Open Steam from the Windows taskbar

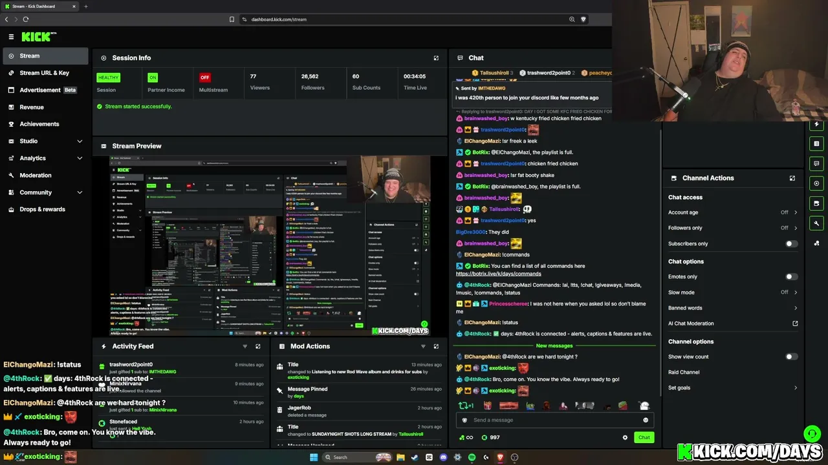pos(415,457)
